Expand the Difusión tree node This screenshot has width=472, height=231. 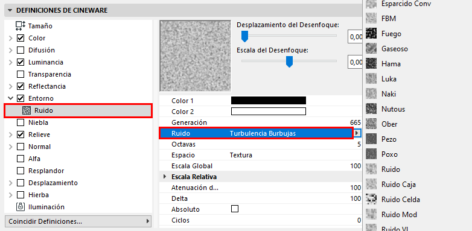pyautogui.click(x=10, y=50)
